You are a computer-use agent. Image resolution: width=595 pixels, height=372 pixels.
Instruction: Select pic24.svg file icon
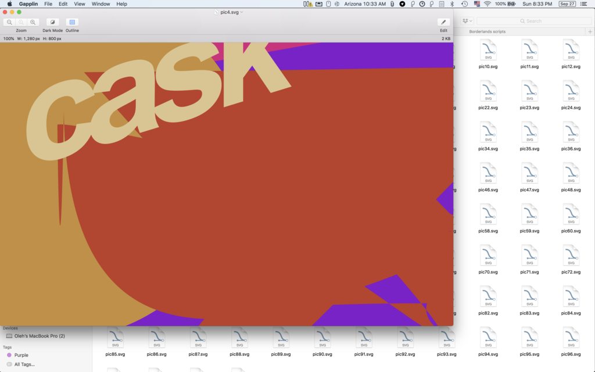coord(571,92)
